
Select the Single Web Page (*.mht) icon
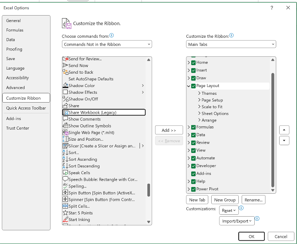pyautogui.click(x=65, y=133)
